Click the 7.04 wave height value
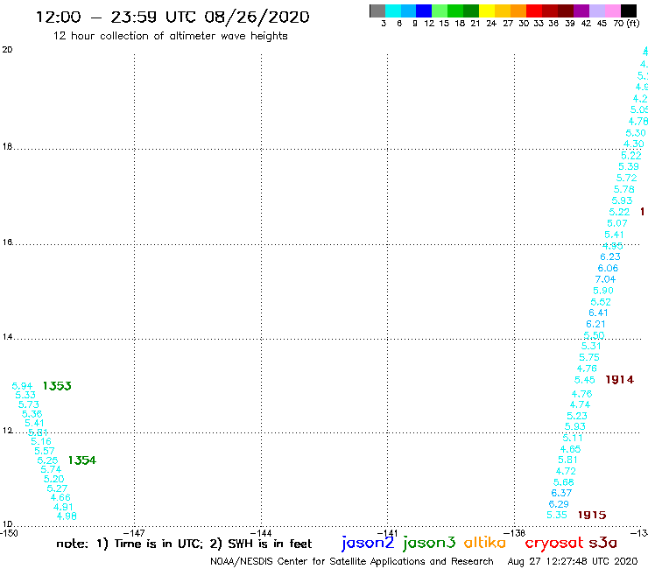This screenshot has width=648, height=569. 605,279
